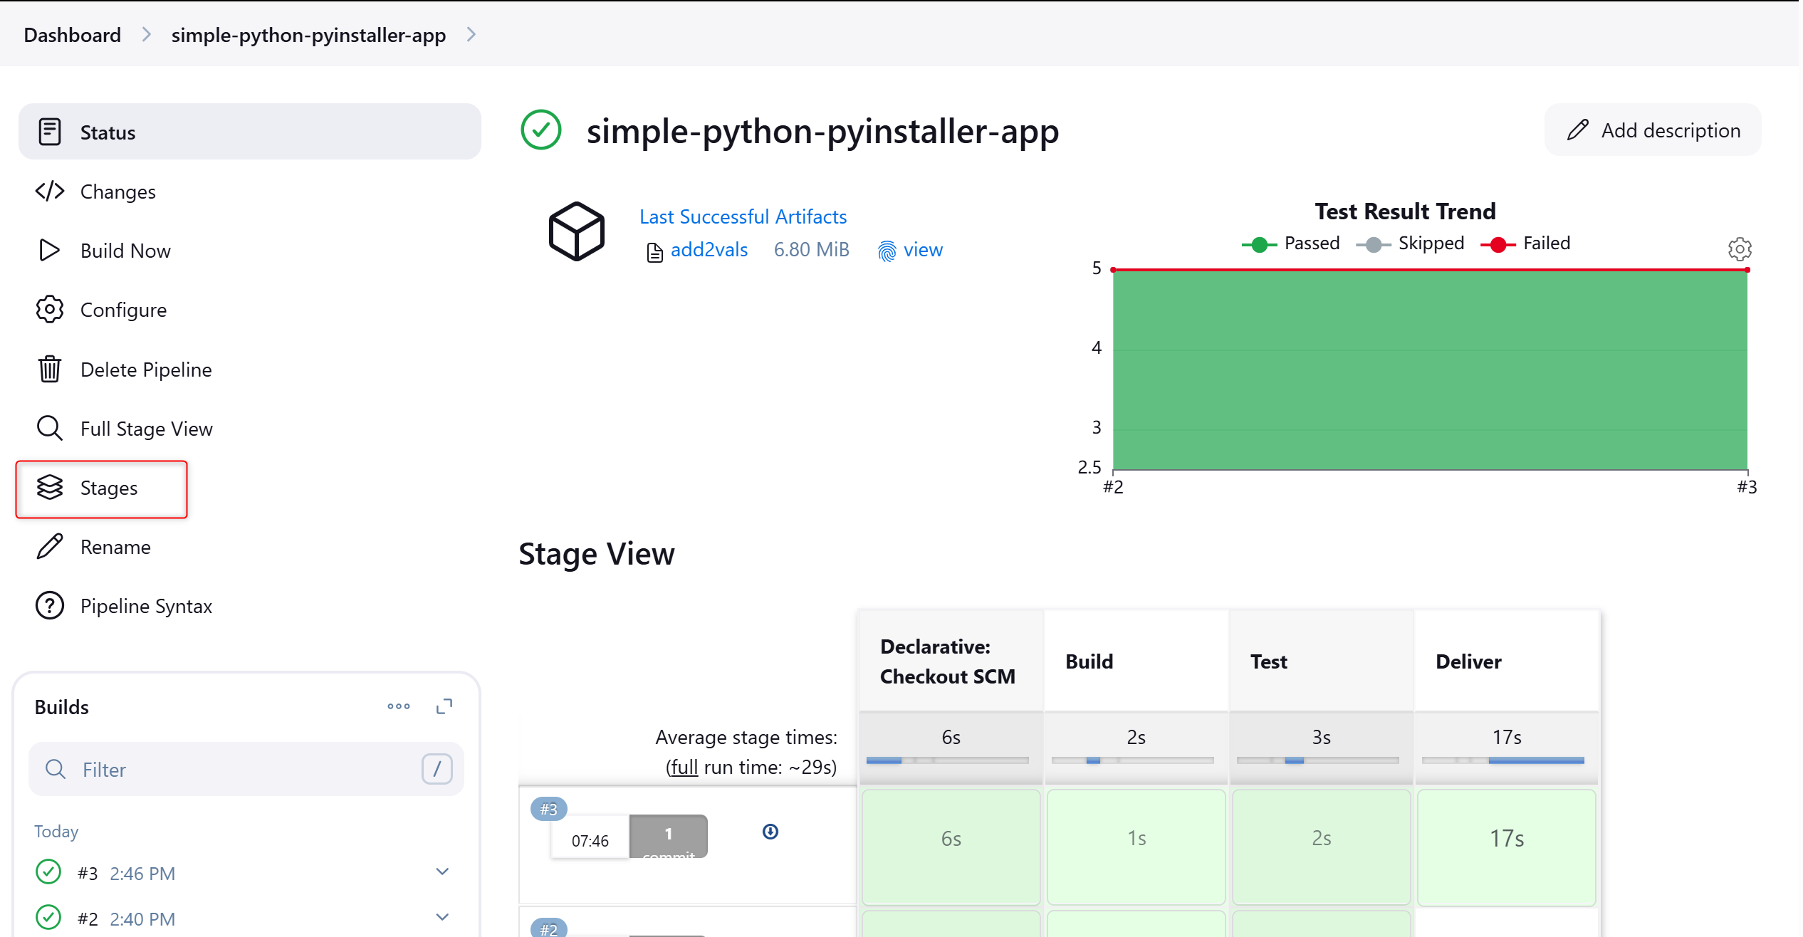Click the filter search magnifier icon
This screenshot has height=937, width=1803.
pos(56,770)
